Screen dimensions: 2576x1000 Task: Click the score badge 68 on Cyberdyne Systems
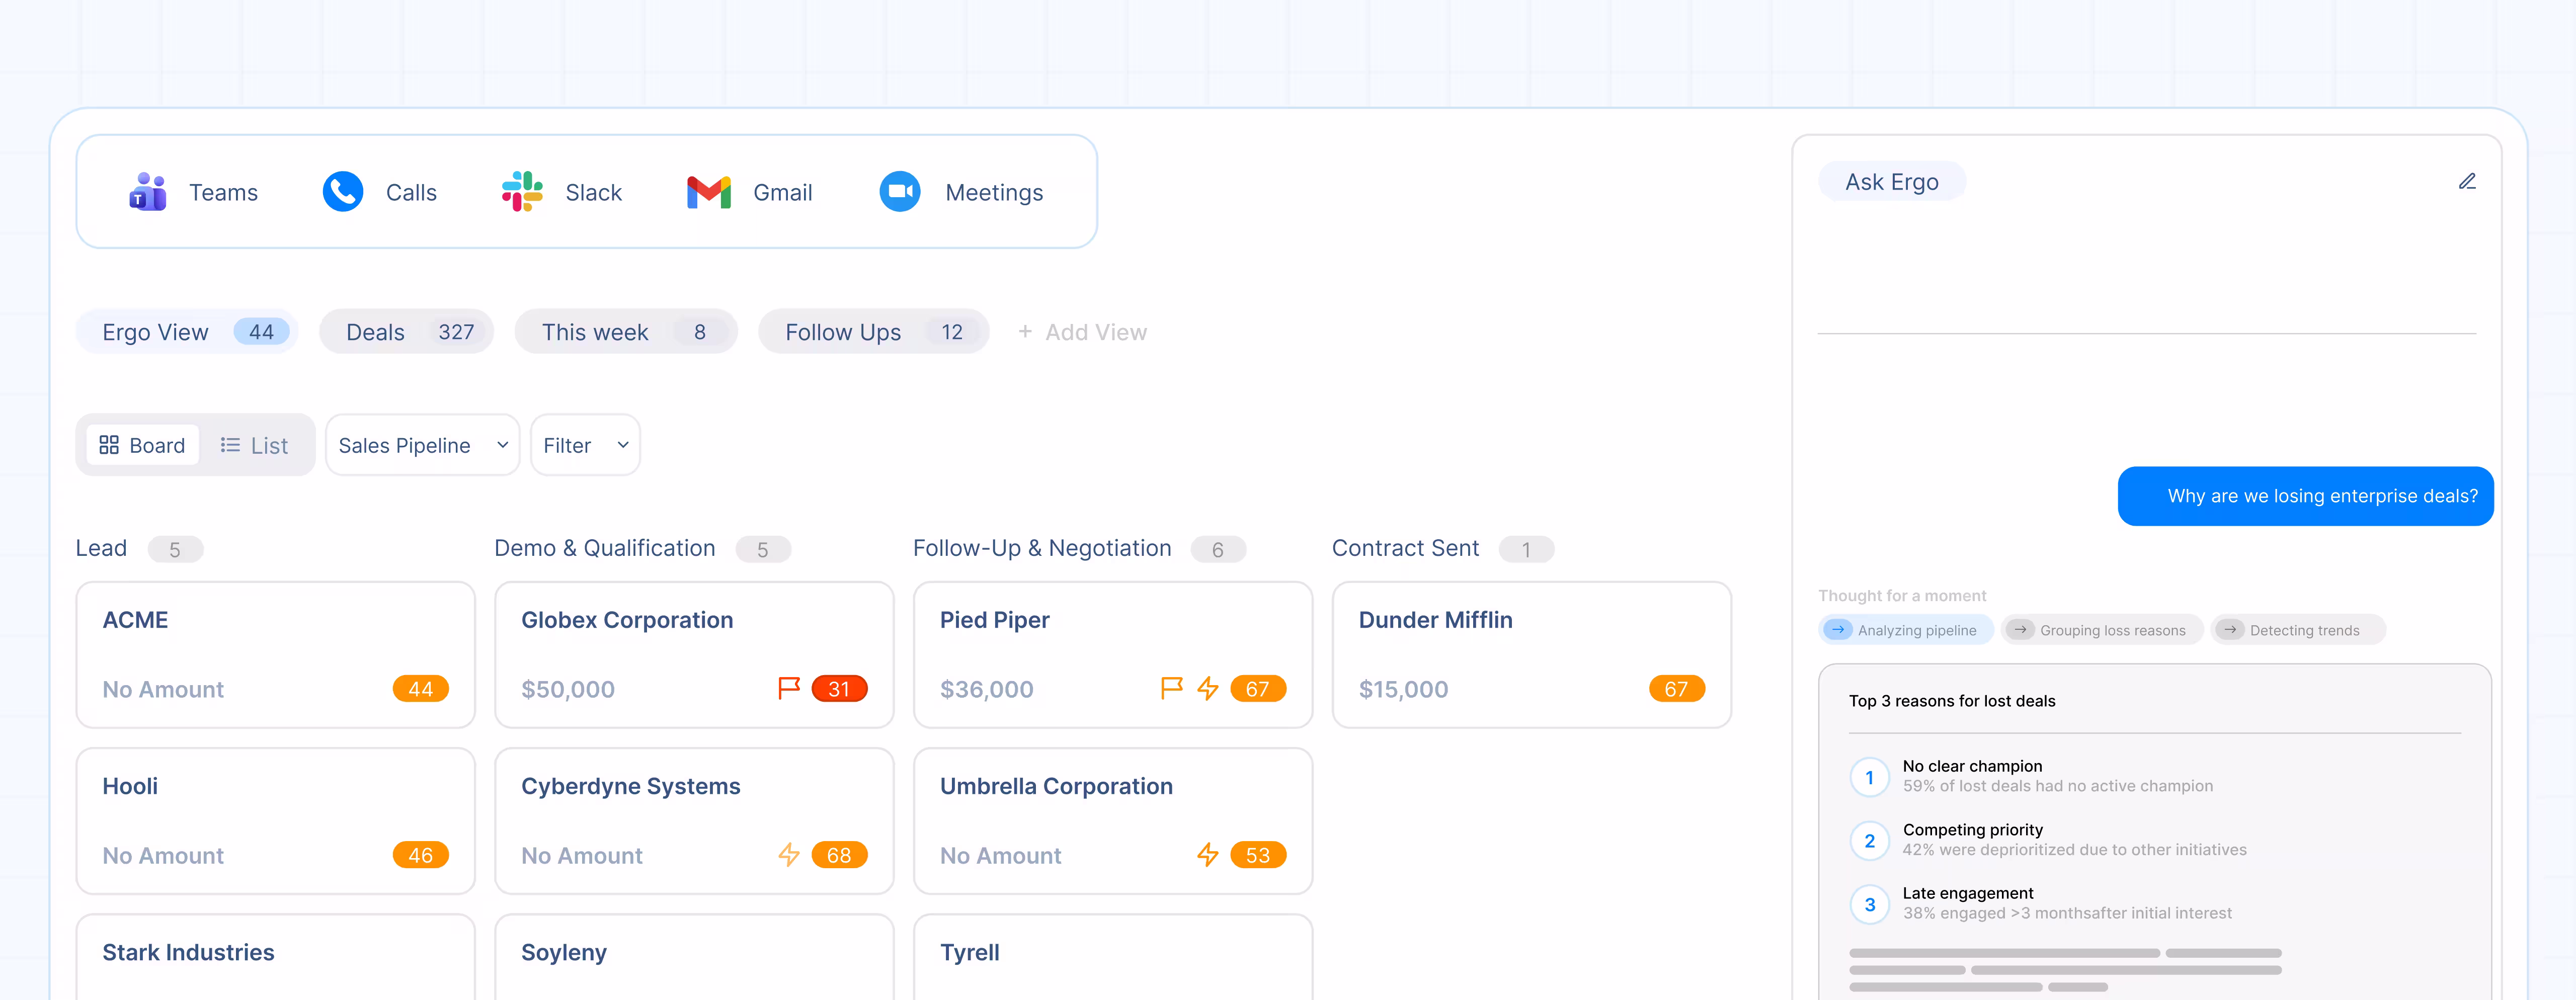point(839,855)
